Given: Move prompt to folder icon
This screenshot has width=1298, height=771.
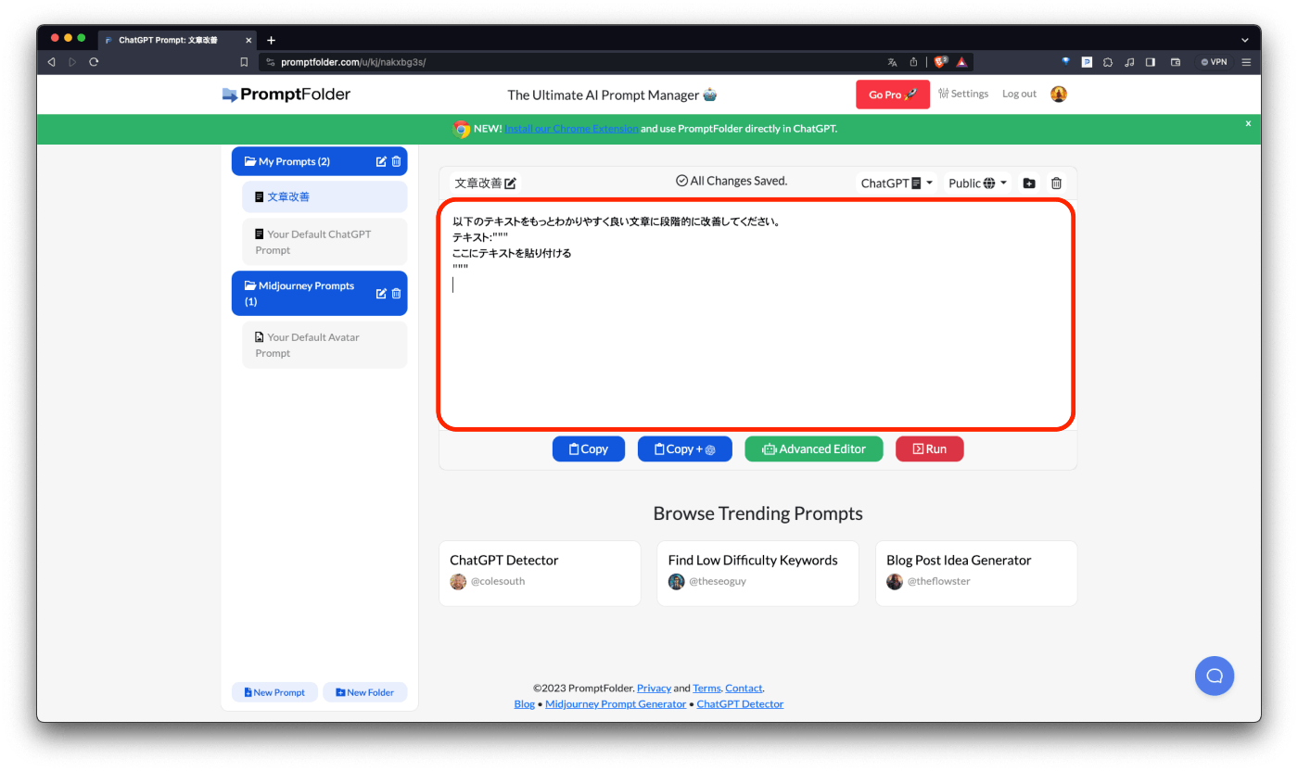Looking at the screenshot, I should coord(1029,183).
